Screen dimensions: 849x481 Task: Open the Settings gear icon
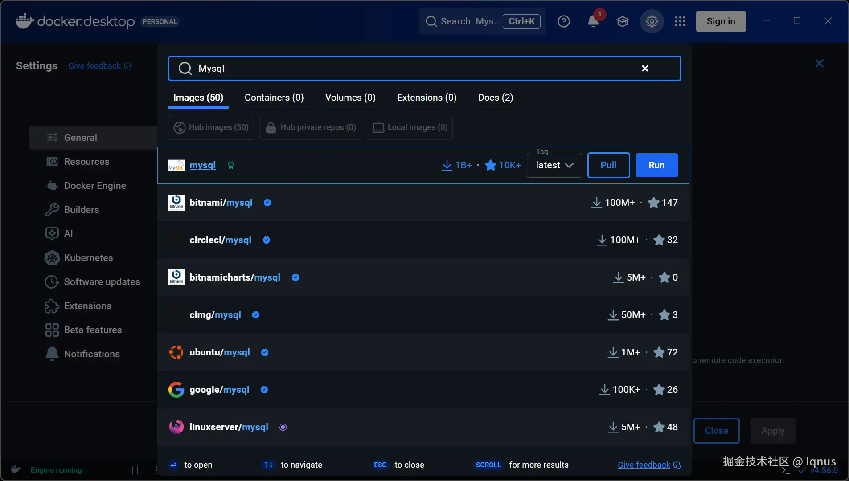point(652,21)
